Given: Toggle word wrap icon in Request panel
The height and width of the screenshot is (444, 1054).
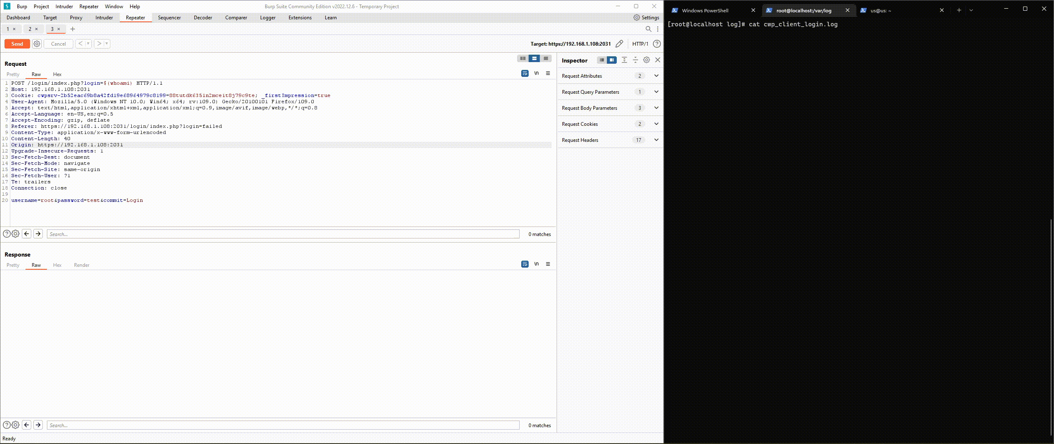Looking at the screenshot, I should pyautogui.click(x=525, y=73).
